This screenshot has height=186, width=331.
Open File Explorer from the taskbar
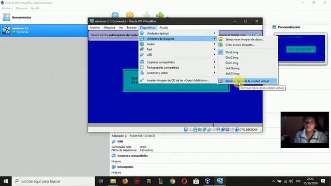coord(113,181)
